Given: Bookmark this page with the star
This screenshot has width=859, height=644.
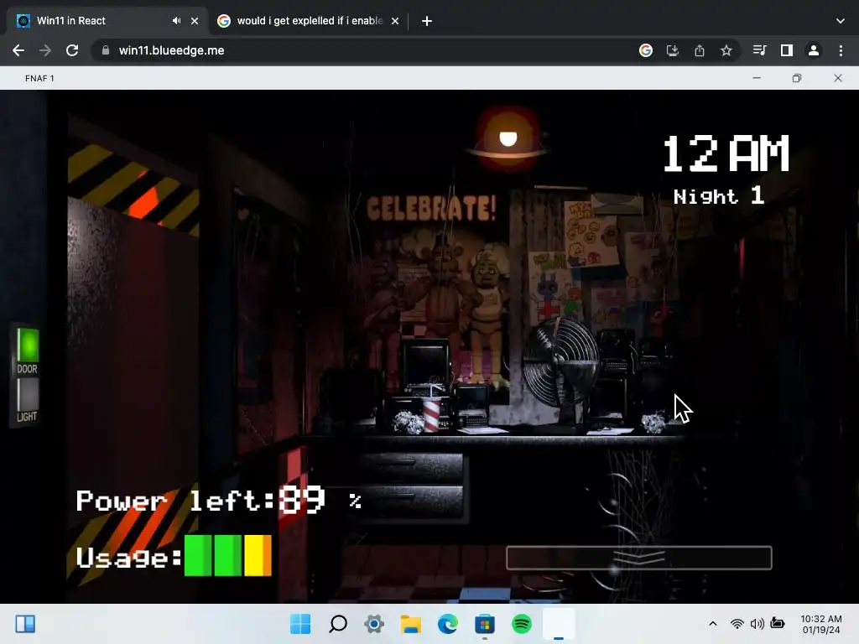Looking at the screenshot, I should click(726, 50).
